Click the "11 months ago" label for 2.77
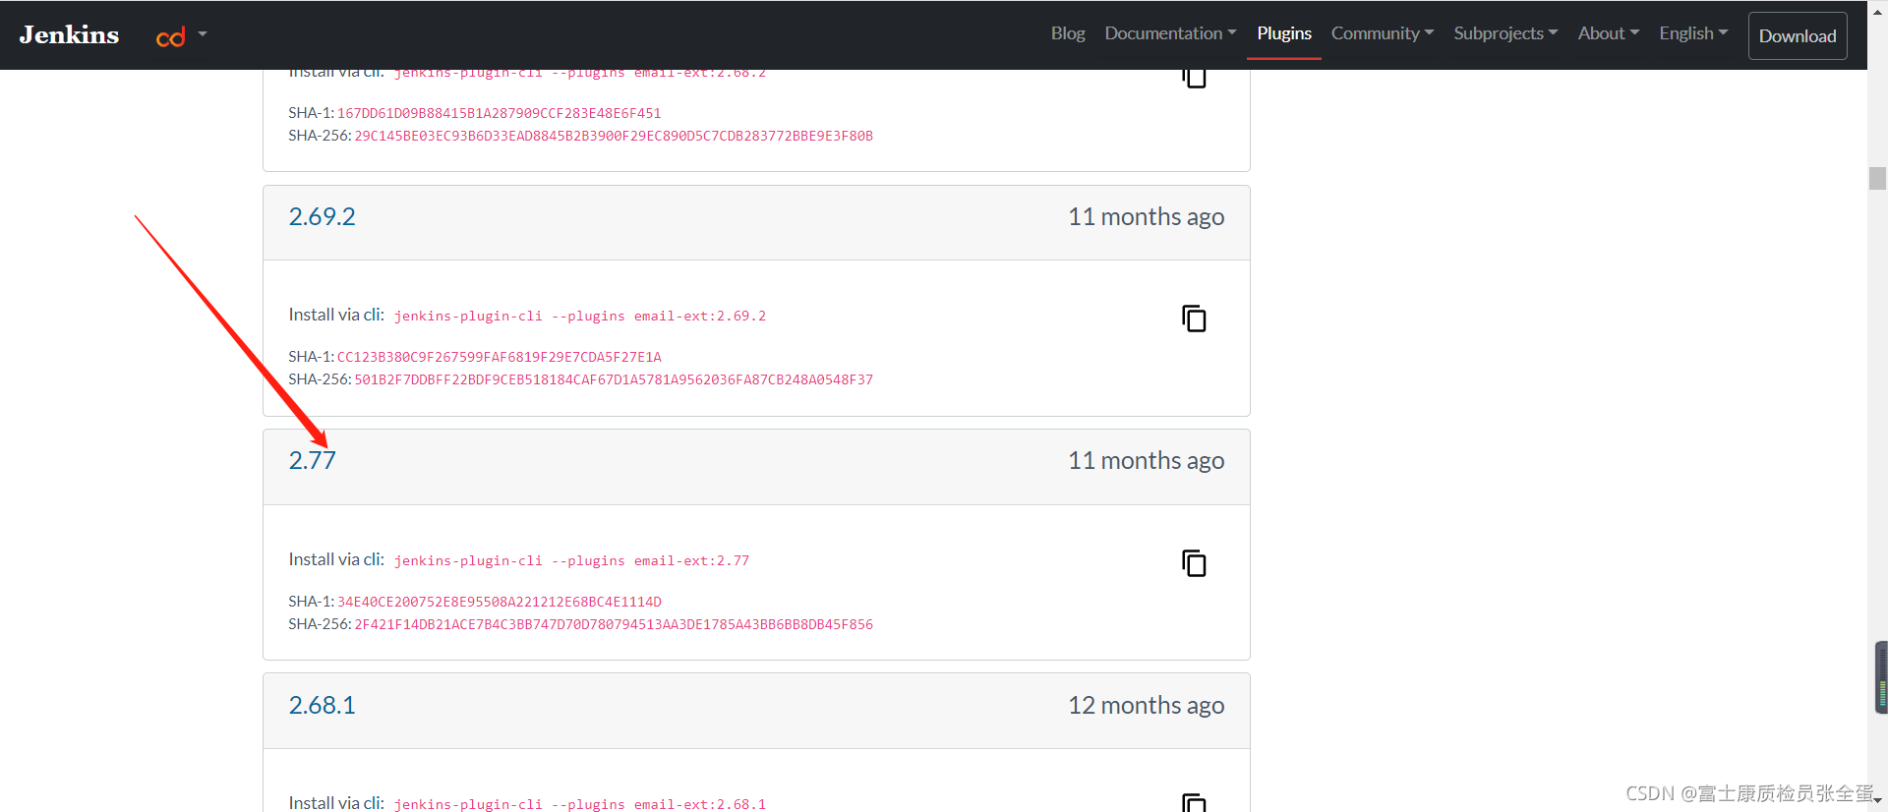1888x812 pixels. click(x=1146, y=460)
